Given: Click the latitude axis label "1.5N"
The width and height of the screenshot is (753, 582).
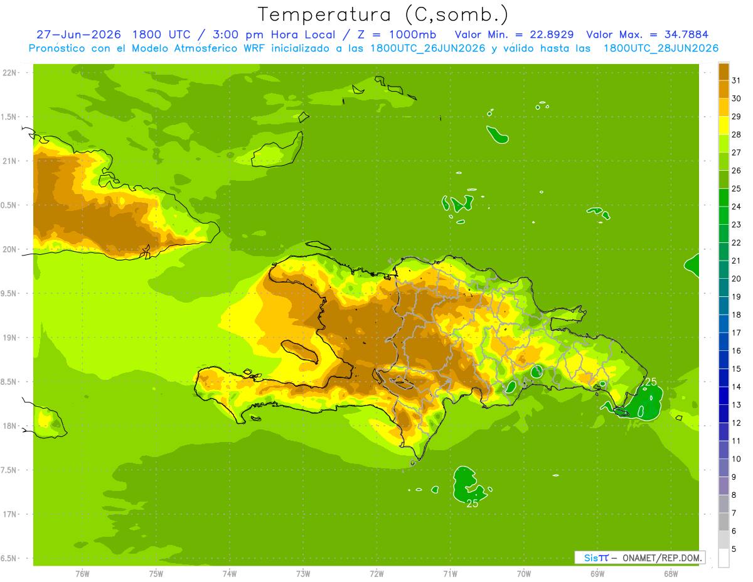Looking at the screenshot, I should click(x=9, y=117).
